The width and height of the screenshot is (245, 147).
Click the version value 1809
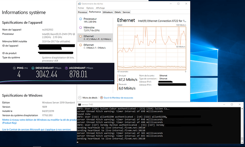point(44,107)
